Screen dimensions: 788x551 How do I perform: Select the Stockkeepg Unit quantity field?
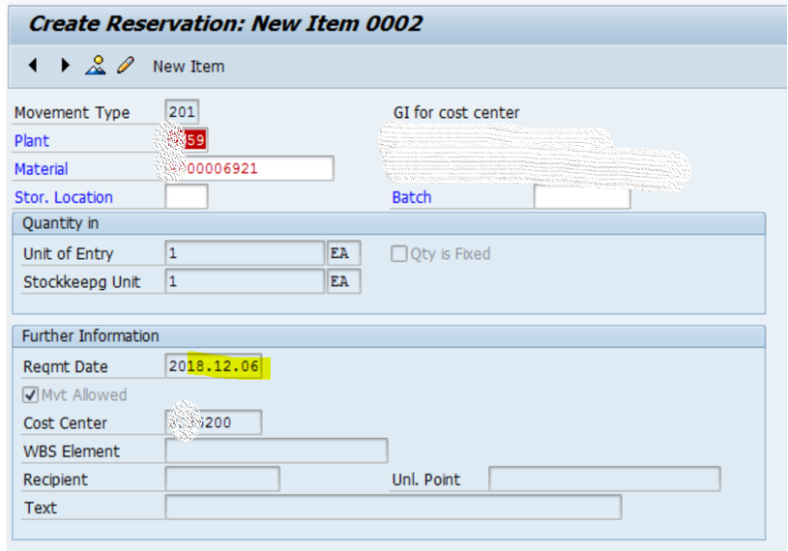[x=245, y=281]
